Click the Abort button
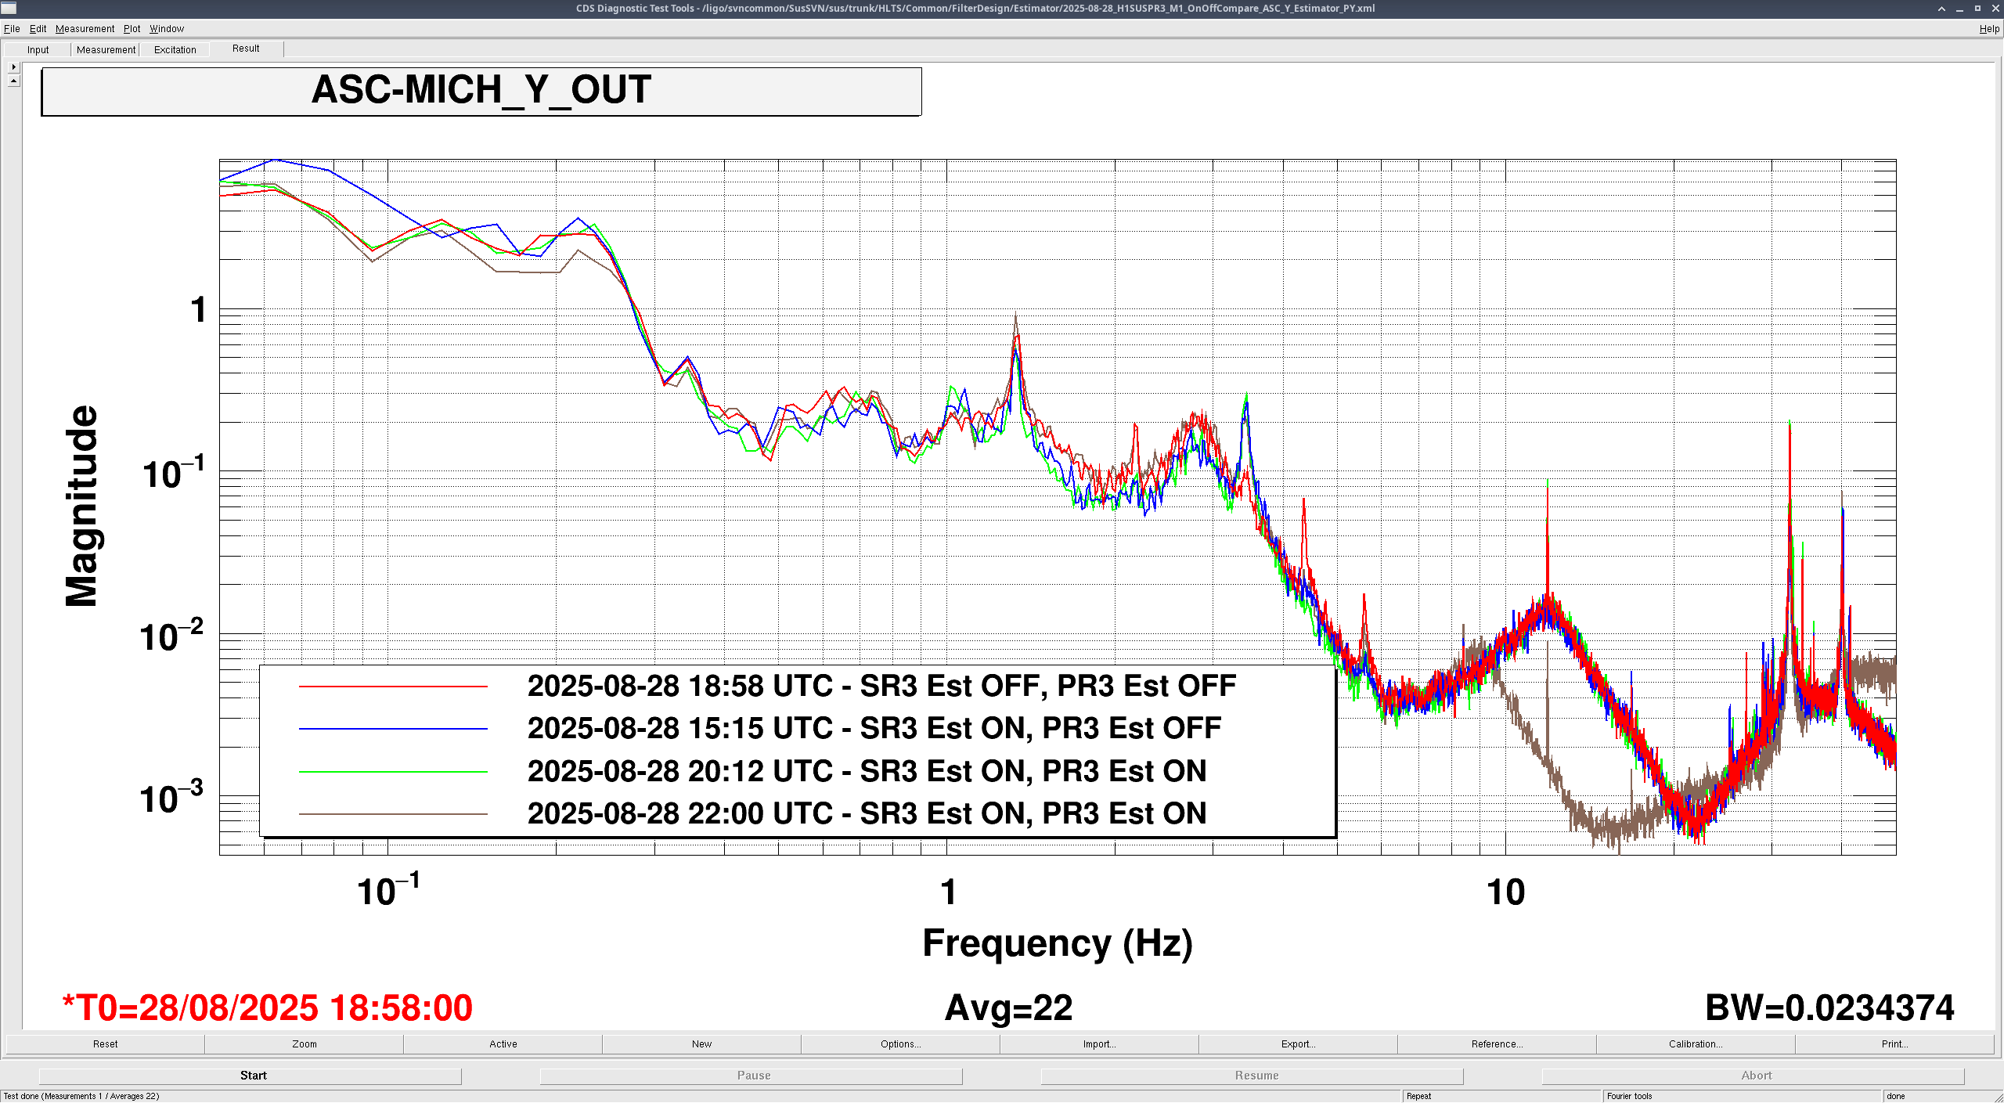 pos(1753,1076)
